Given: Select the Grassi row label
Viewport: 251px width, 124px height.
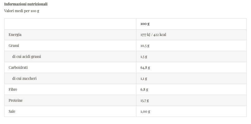Looking at the screenshot, I should tap(14, 46).
